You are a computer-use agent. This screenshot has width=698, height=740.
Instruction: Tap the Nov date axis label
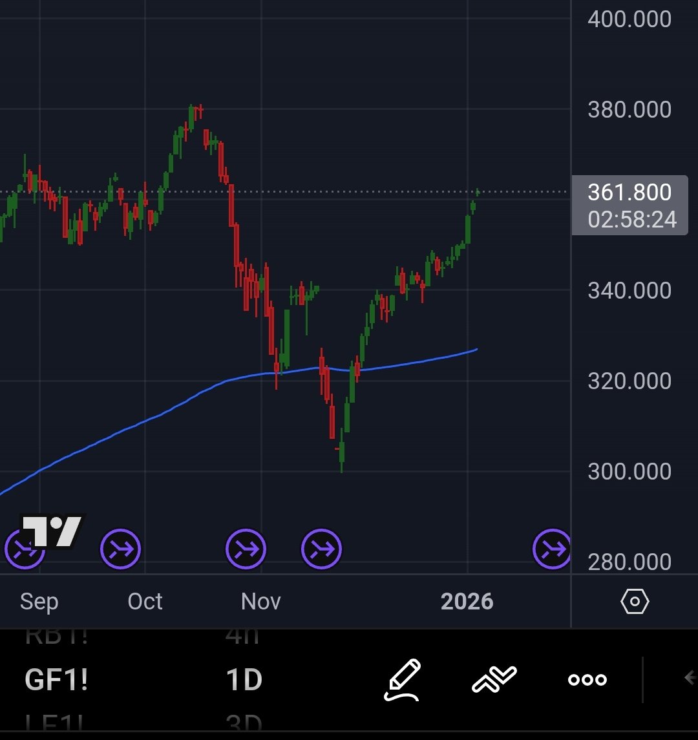tap(260, 601)
